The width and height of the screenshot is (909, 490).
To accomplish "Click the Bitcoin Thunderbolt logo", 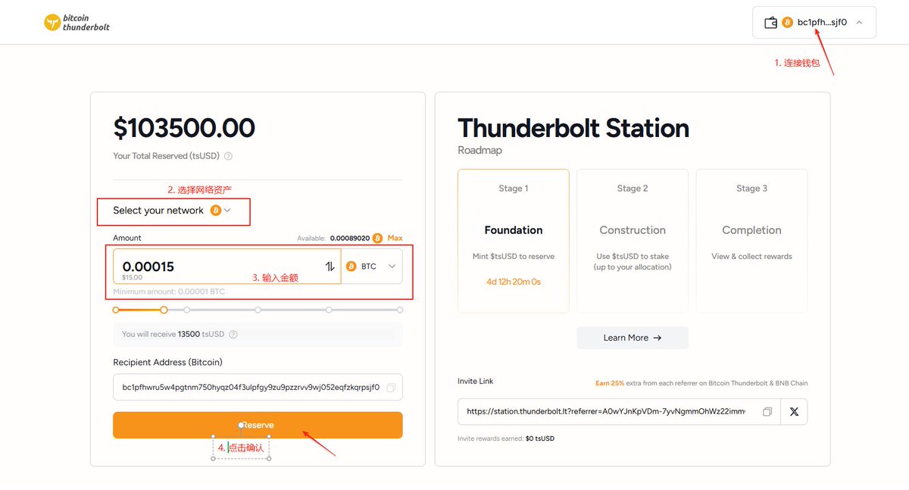I will point(77,23).
